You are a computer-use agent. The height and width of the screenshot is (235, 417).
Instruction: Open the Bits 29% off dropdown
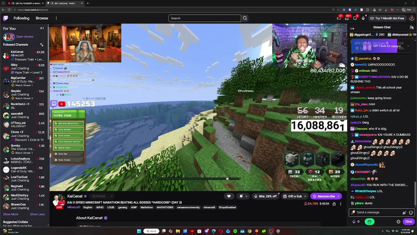tap(266, 196)
